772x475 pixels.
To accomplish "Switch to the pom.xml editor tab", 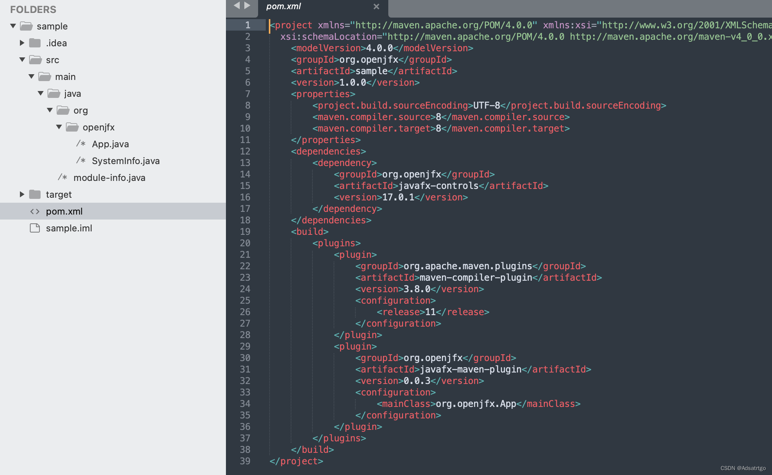I will (x=284, y=7).
